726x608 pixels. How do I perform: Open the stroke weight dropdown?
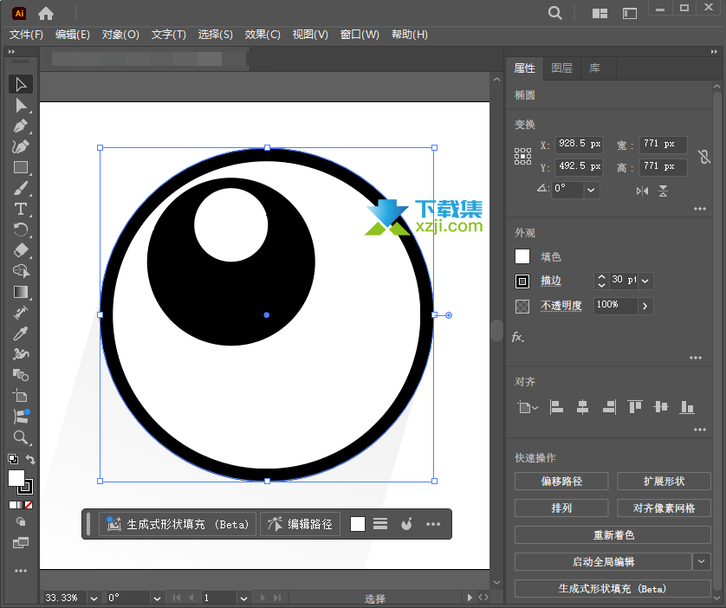pyautogui.click(x=645, y=281)
